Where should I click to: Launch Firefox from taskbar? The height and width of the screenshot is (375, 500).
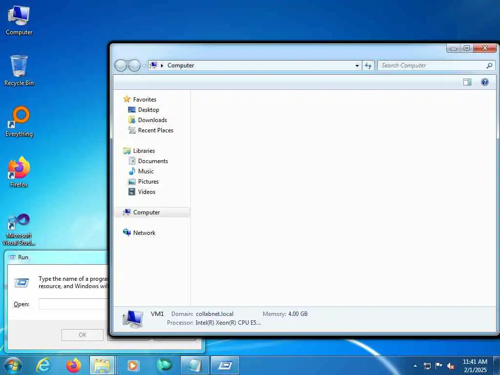click(74, 365)
